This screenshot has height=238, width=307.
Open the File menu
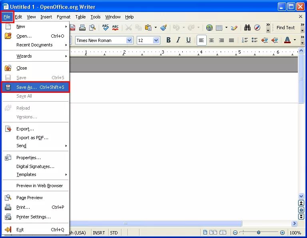pyautogui.click(x=7, y=17)
